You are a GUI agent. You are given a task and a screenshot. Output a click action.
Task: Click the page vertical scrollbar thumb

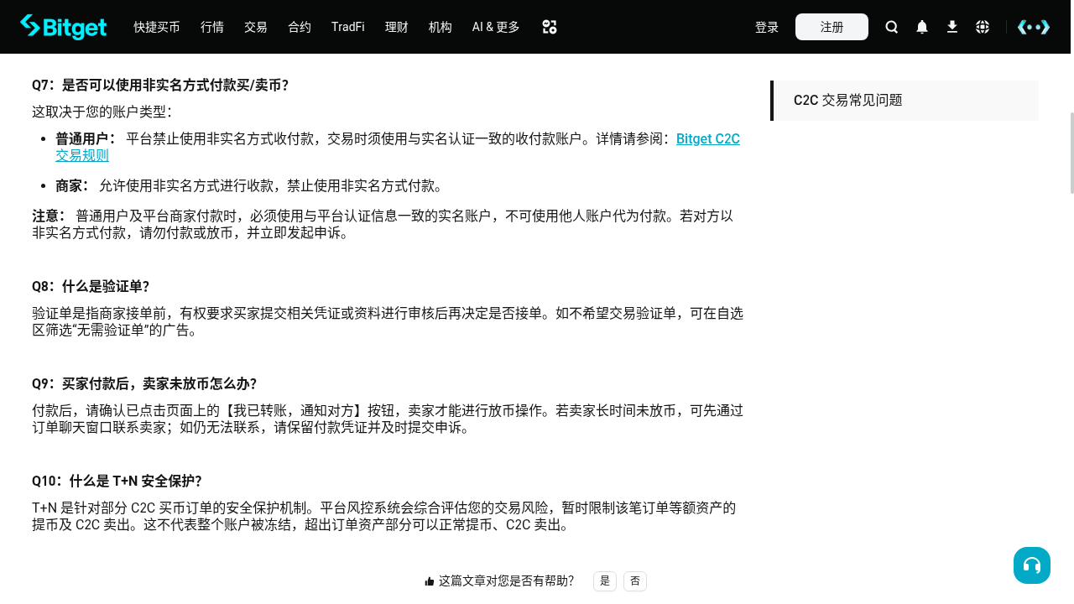[x=1071, y=153]
